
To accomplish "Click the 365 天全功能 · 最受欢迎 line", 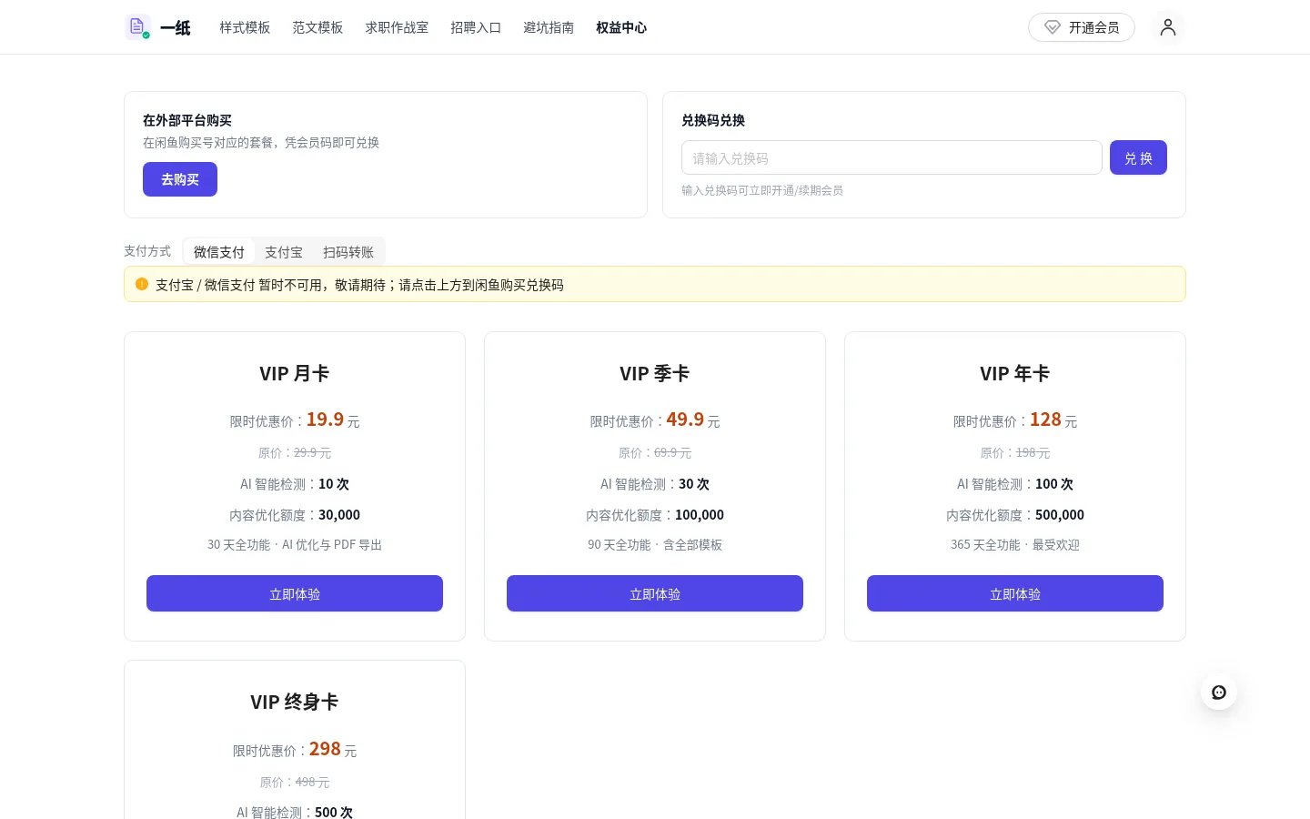I will [1015, 545].
